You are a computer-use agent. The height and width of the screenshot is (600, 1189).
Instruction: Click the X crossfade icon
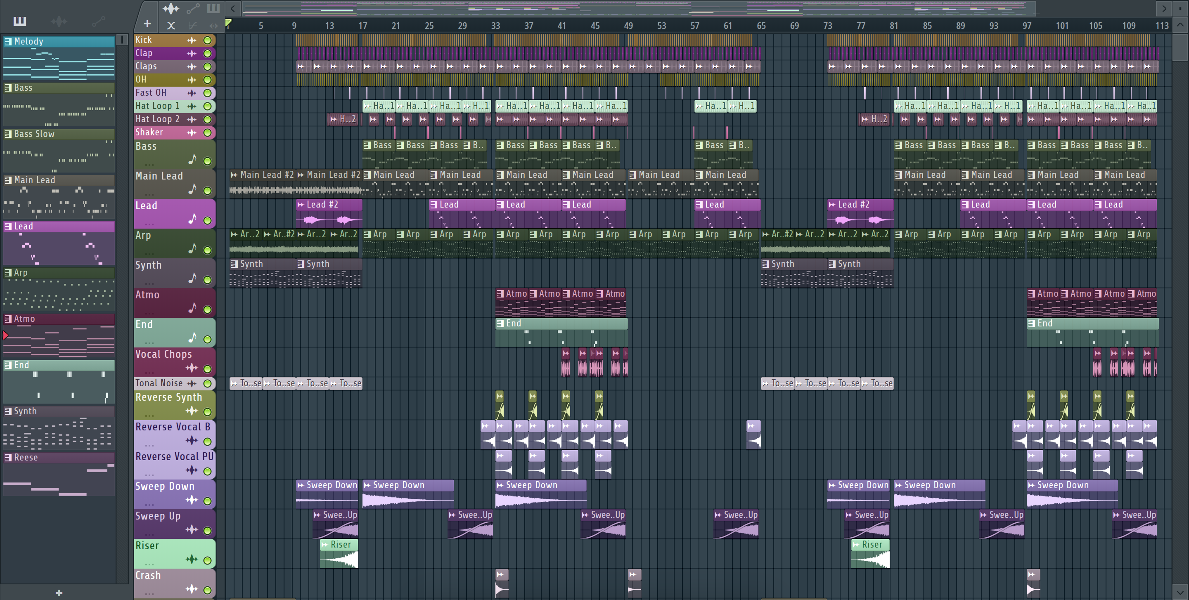click(x=171, y=25)
